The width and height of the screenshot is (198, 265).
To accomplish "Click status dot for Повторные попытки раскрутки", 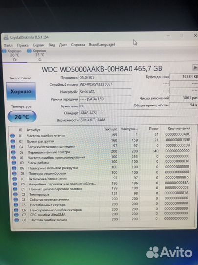I will (14, 168).
